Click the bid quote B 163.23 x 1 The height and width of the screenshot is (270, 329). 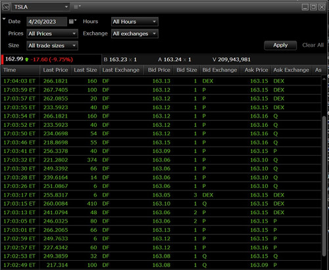click(120, 59)
